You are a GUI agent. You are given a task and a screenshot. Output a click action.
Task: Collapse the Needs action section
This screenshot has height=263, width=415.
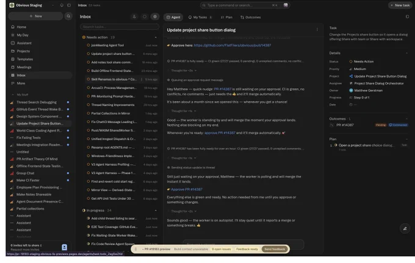point(156,37)
